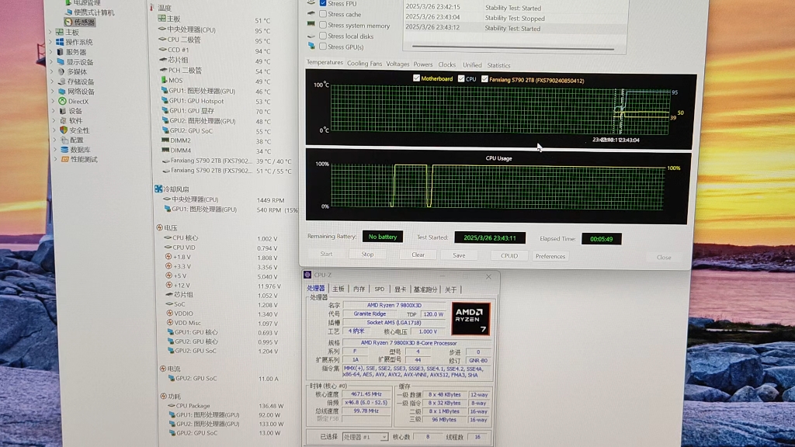
Task: Open the SPD tab in CPU-Z
Action: (379, 289)
